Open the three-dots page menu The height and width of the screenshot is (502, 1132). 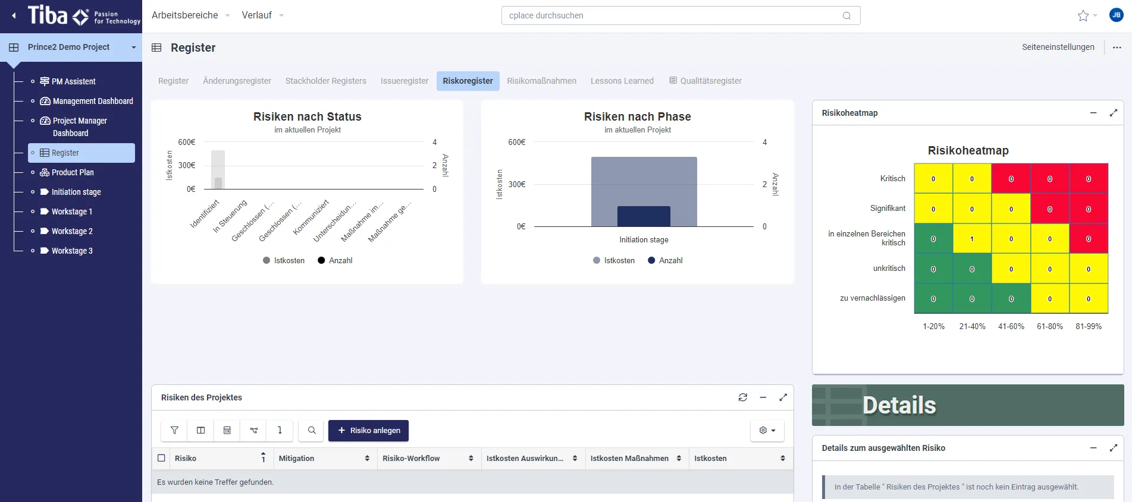coord(1117,48)
